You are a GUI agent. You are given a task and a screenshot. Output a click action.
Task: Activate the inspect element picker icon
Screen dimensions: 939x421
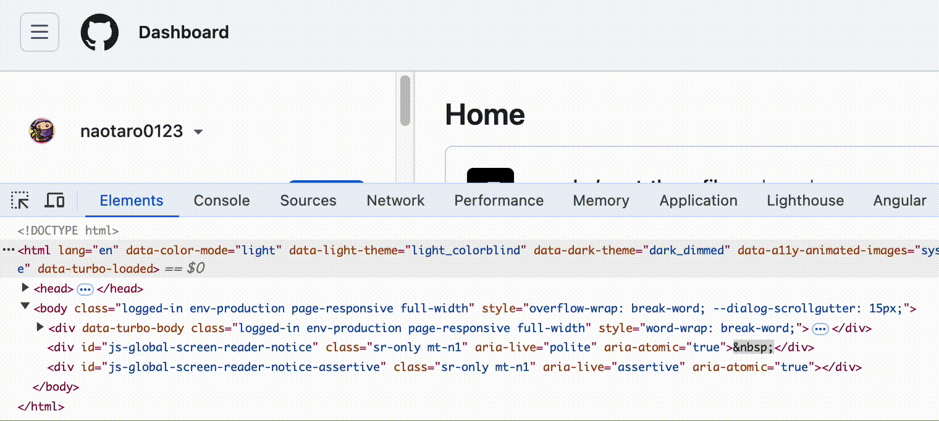click(20, 201)
